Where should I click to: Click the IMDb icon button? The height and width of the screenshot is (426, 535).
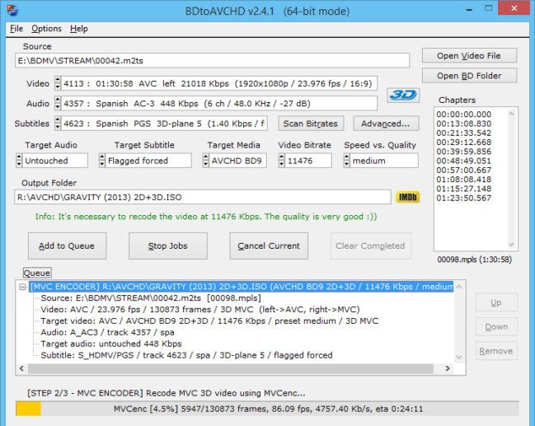click(406, 198)
